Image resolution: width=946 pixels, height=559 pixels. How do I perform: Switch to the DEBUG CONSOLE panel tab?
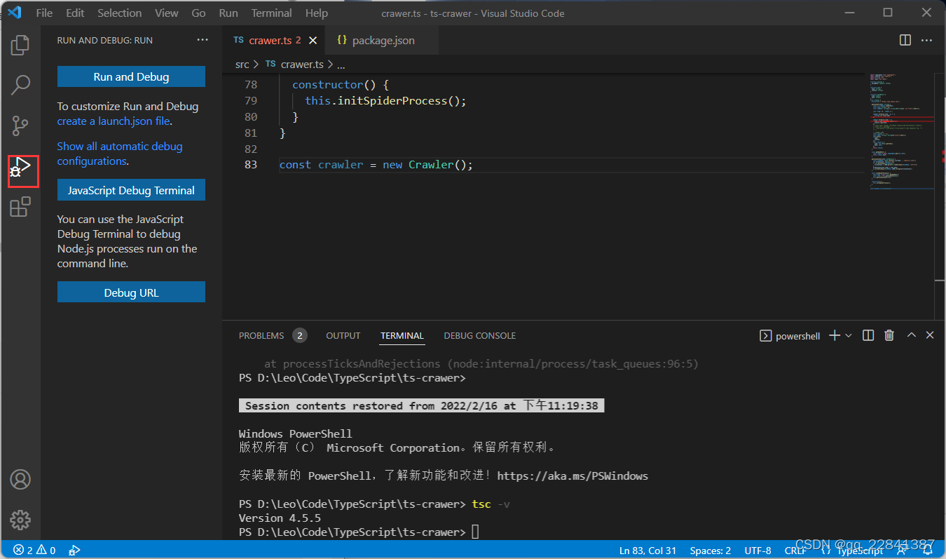pos(479,335)
